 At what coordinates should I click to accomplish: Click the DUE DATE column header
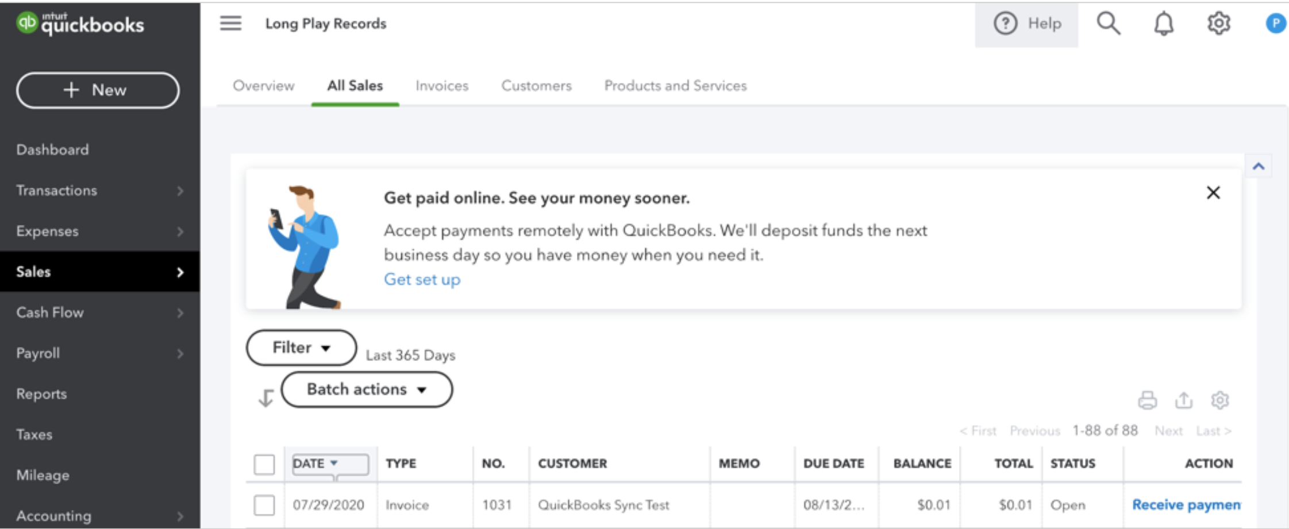(834, 464)
